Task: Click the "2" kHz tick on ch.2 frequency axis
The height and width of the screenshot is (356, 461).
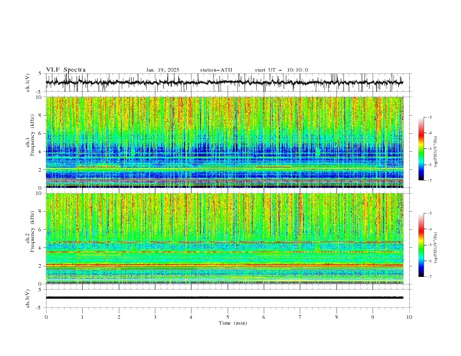Action: click(41, 266)
